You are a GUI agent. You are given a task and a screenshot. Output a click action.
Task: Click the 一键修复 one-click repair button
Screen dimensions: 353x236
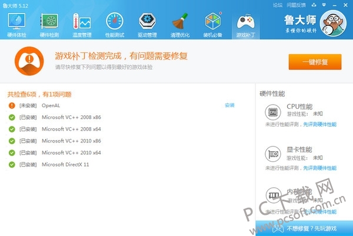[x=315, y=62]
